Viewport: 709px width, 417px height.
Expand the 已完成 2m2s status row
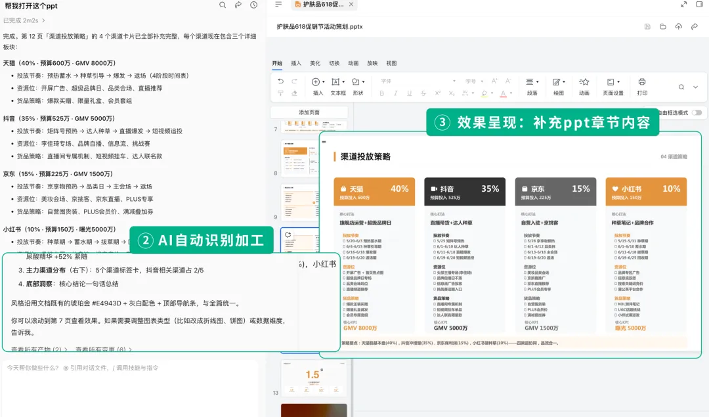24,20
